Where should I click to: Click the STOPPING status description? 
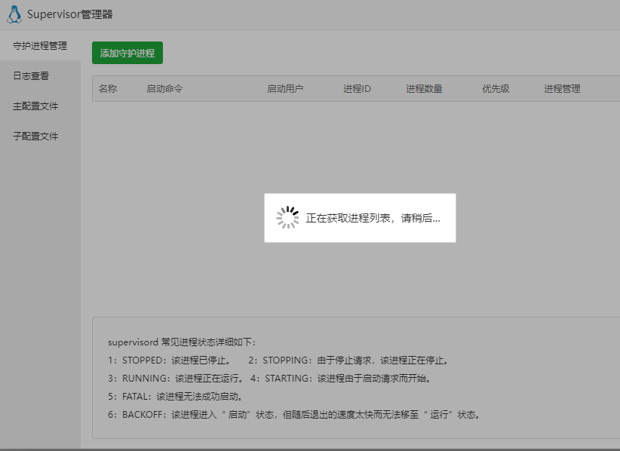[x=348, y=360]
